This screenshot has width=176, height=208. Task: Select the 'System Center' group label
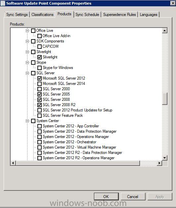pyautogui.click(x=48, y=121)
